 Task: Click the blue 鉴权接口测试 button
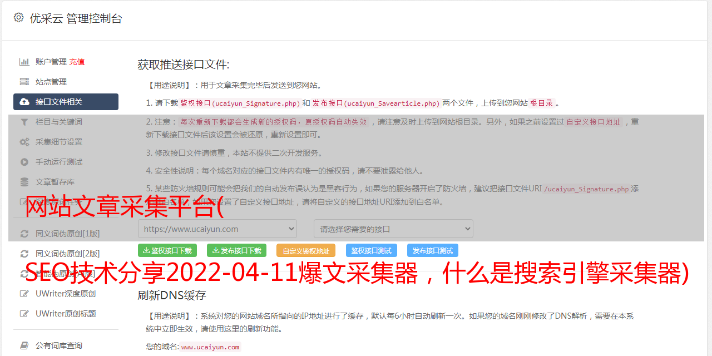[372, 250]
